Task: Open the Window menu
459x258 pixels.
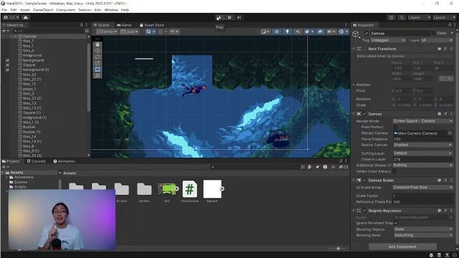Action: [x=111, y=10]
